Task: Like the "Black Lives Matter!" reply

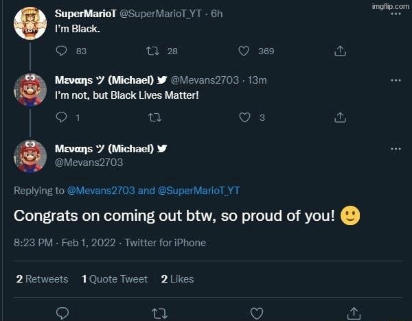Action: (243, 117)
